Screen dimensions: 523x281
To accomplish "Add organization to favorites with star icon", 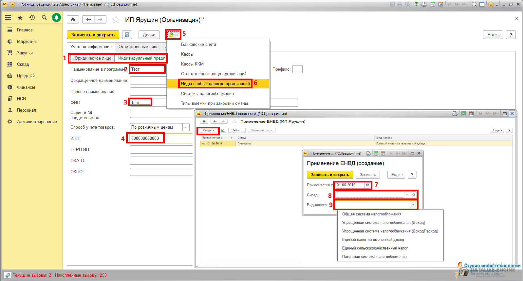I will 116,20.
